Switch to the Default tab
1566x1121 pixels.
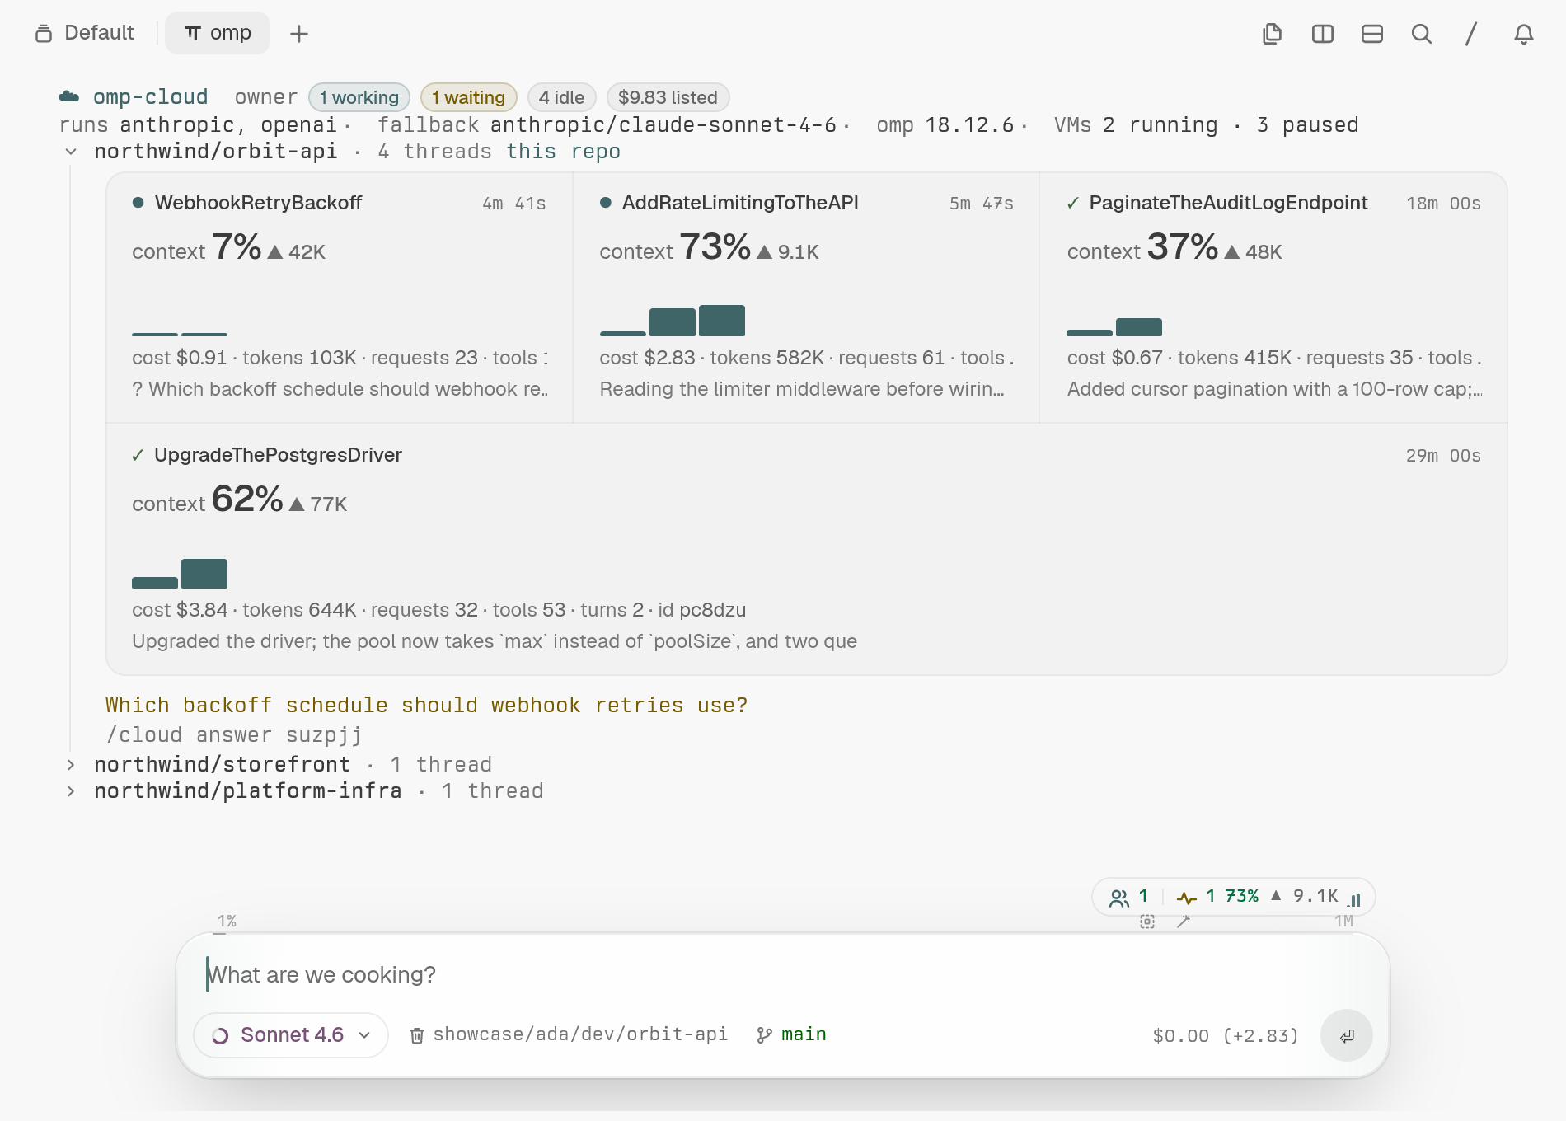[x=85, y=33]
